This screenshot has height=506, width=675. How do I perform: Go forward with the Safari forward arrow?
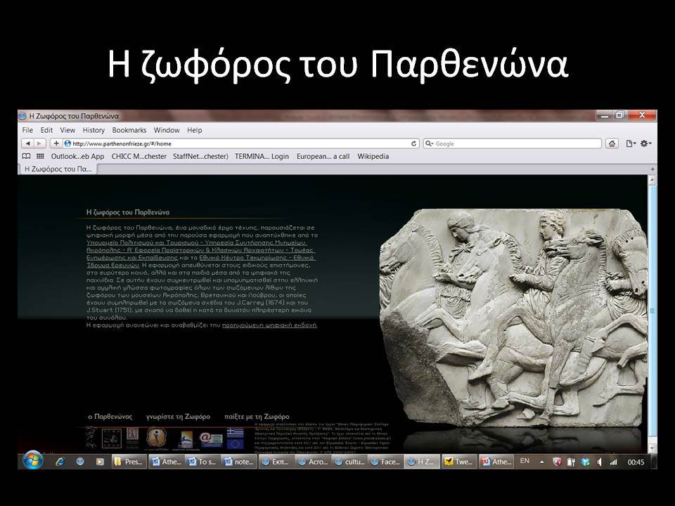[x=39, y=143]
